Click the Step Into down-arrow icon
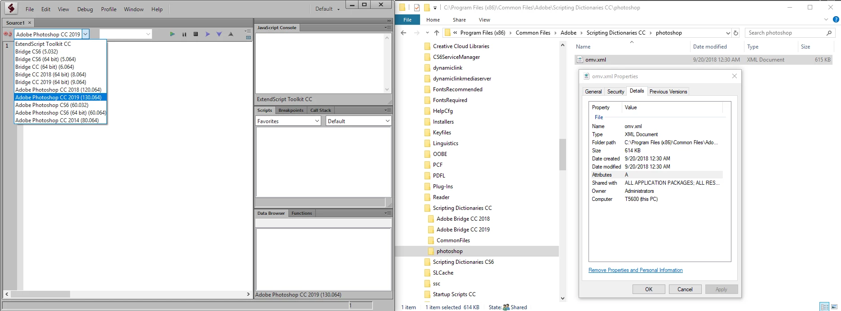 tap(219, 34)
